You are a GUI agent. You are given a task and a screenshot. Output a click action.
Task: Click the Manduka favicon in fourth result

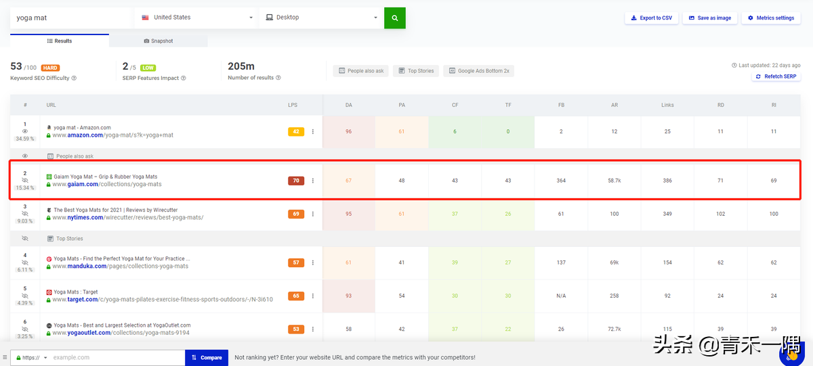tap(49, 258)
